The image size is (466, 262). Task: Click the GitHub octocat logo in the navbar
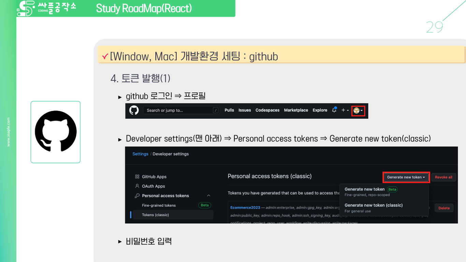[133, 110]
